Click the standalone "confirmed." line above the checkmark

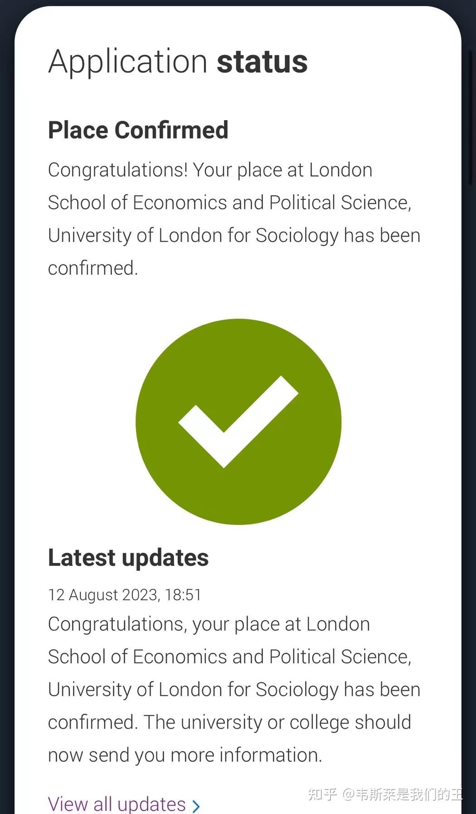(x=93, y=268)
